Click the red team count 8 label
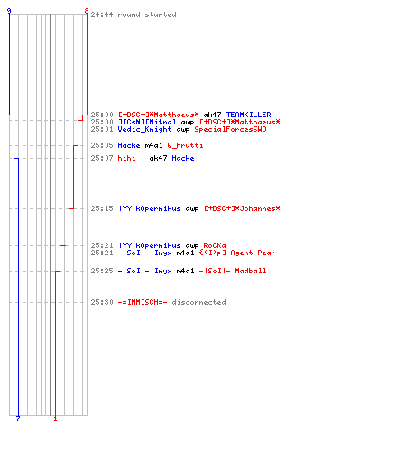Viewport: 406px width, 451px height. click(x=87, y=11)
